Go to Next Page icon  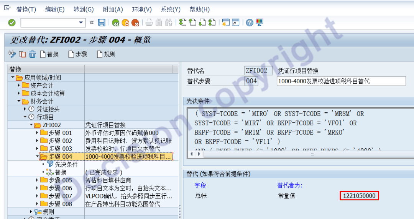pyautogui.click(x=202, y=23)
